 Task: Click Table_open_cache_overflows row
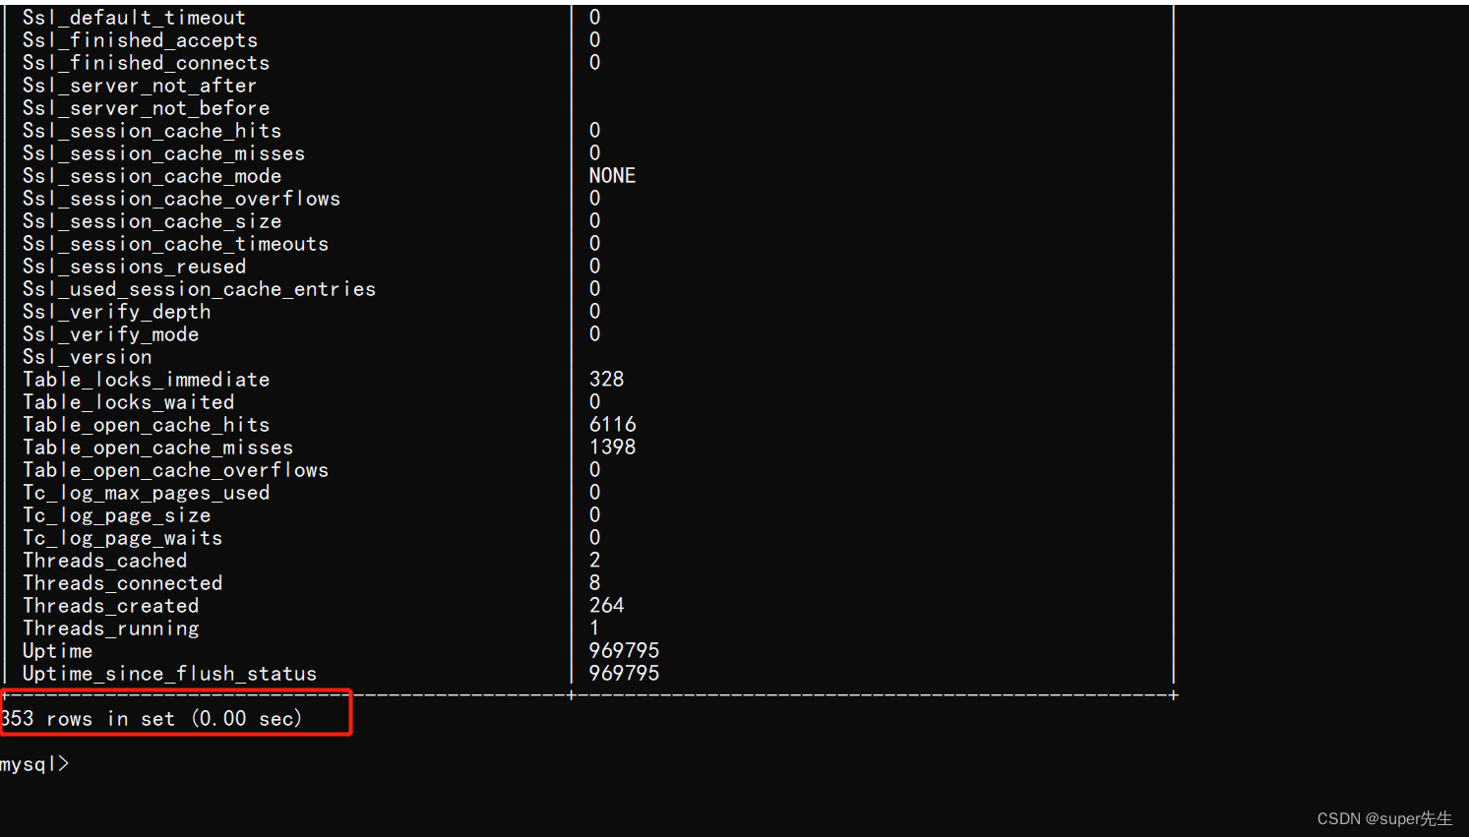(x=175, y=470)
